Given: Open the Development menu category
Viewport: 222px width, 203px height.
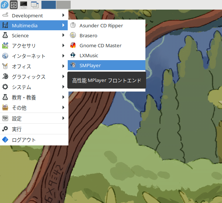Looking at the screenshot, I should pyautogui.click(x=34, y=15).
